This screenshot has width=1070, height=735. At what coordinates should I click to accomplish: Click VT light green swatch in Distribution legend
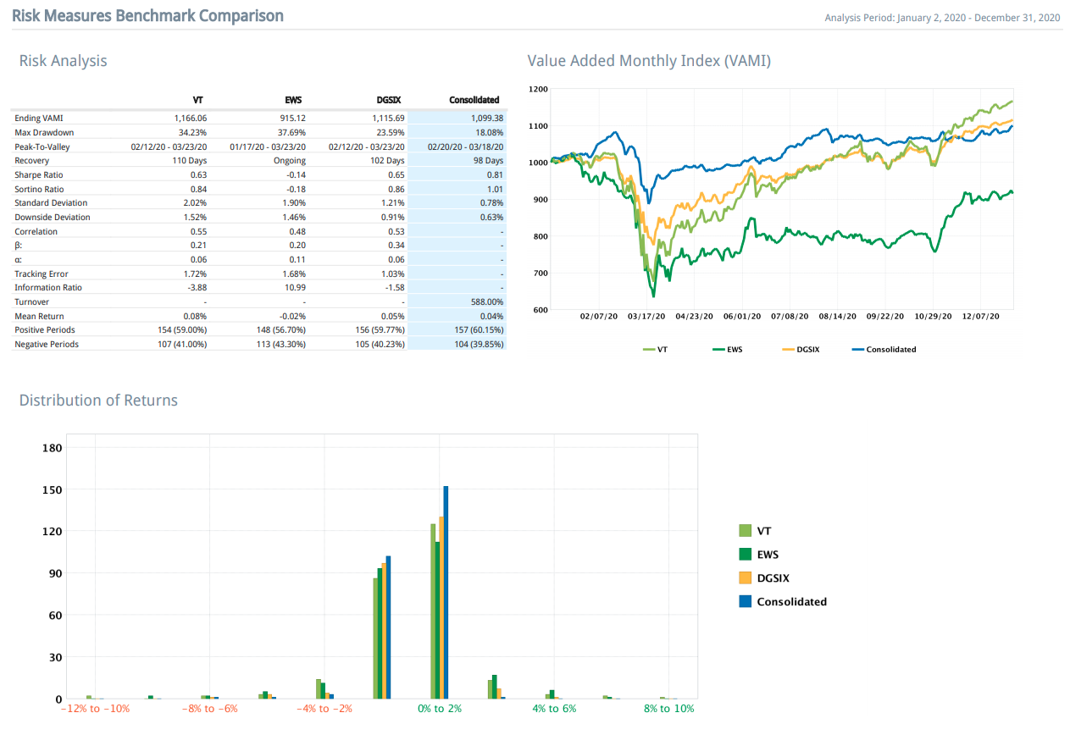(746, 531)
